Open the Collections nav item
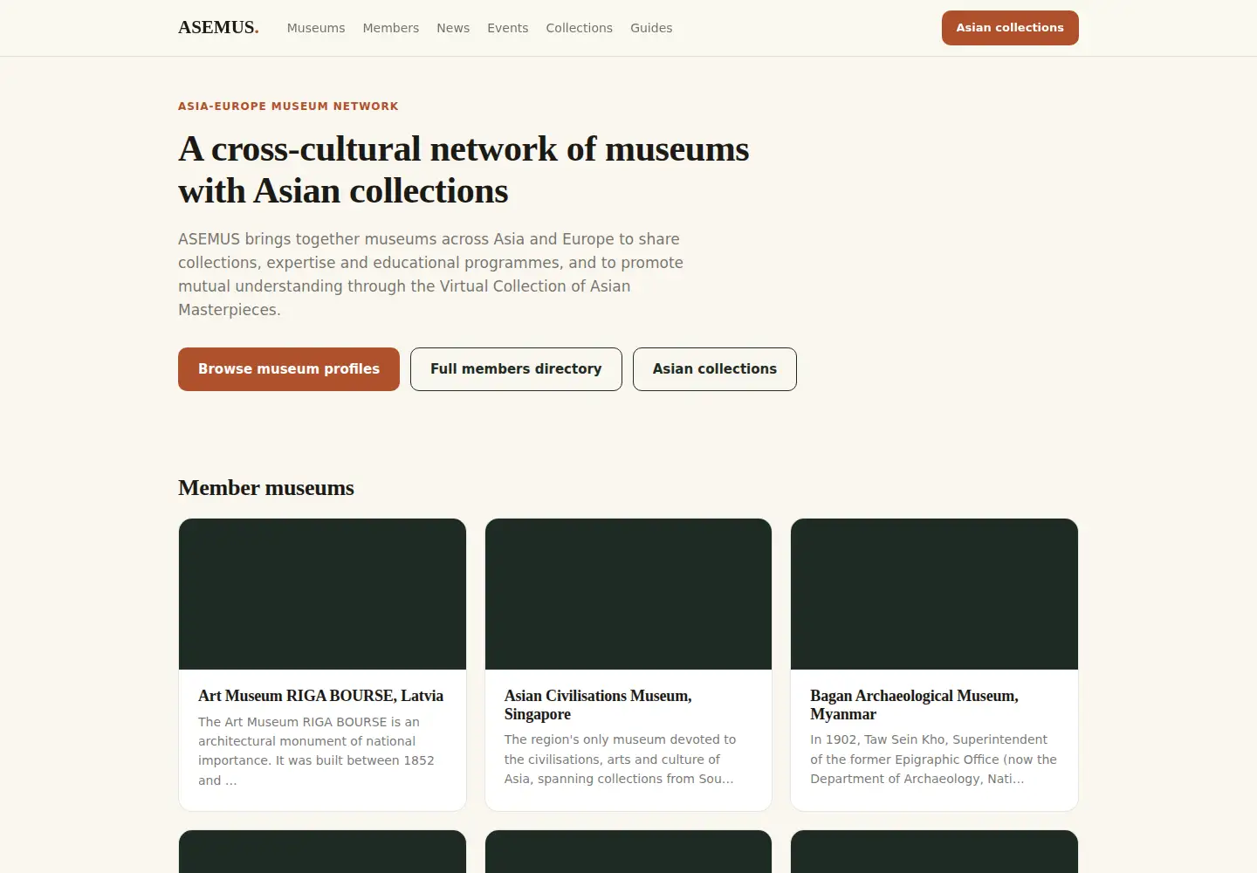1257x873 pixels. [x=580, y=28]
